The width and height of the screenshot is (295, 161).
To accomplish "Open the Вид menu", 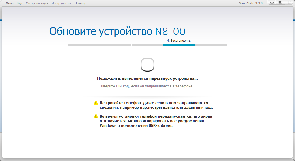I will [x=19, y=3].
